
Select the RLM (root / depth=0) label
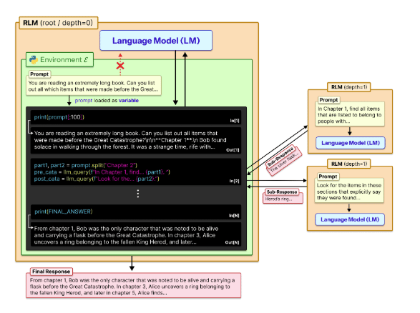pyautogui.click(x=59, y=23)
